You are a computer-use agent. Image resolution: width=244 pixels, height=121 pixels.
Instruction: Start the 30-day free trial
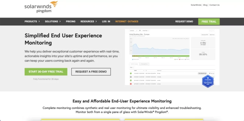click(46, 72)
